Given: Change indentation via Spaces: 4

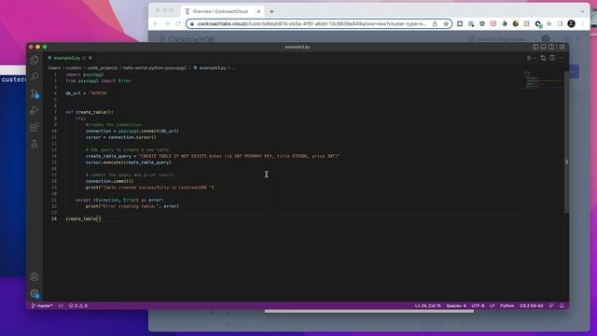Looking at the screenshot, I should tap(456, 306).
